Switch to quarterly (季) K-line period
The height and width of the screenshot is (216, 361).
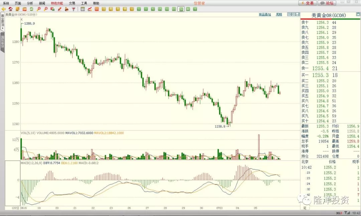point(125,9)
